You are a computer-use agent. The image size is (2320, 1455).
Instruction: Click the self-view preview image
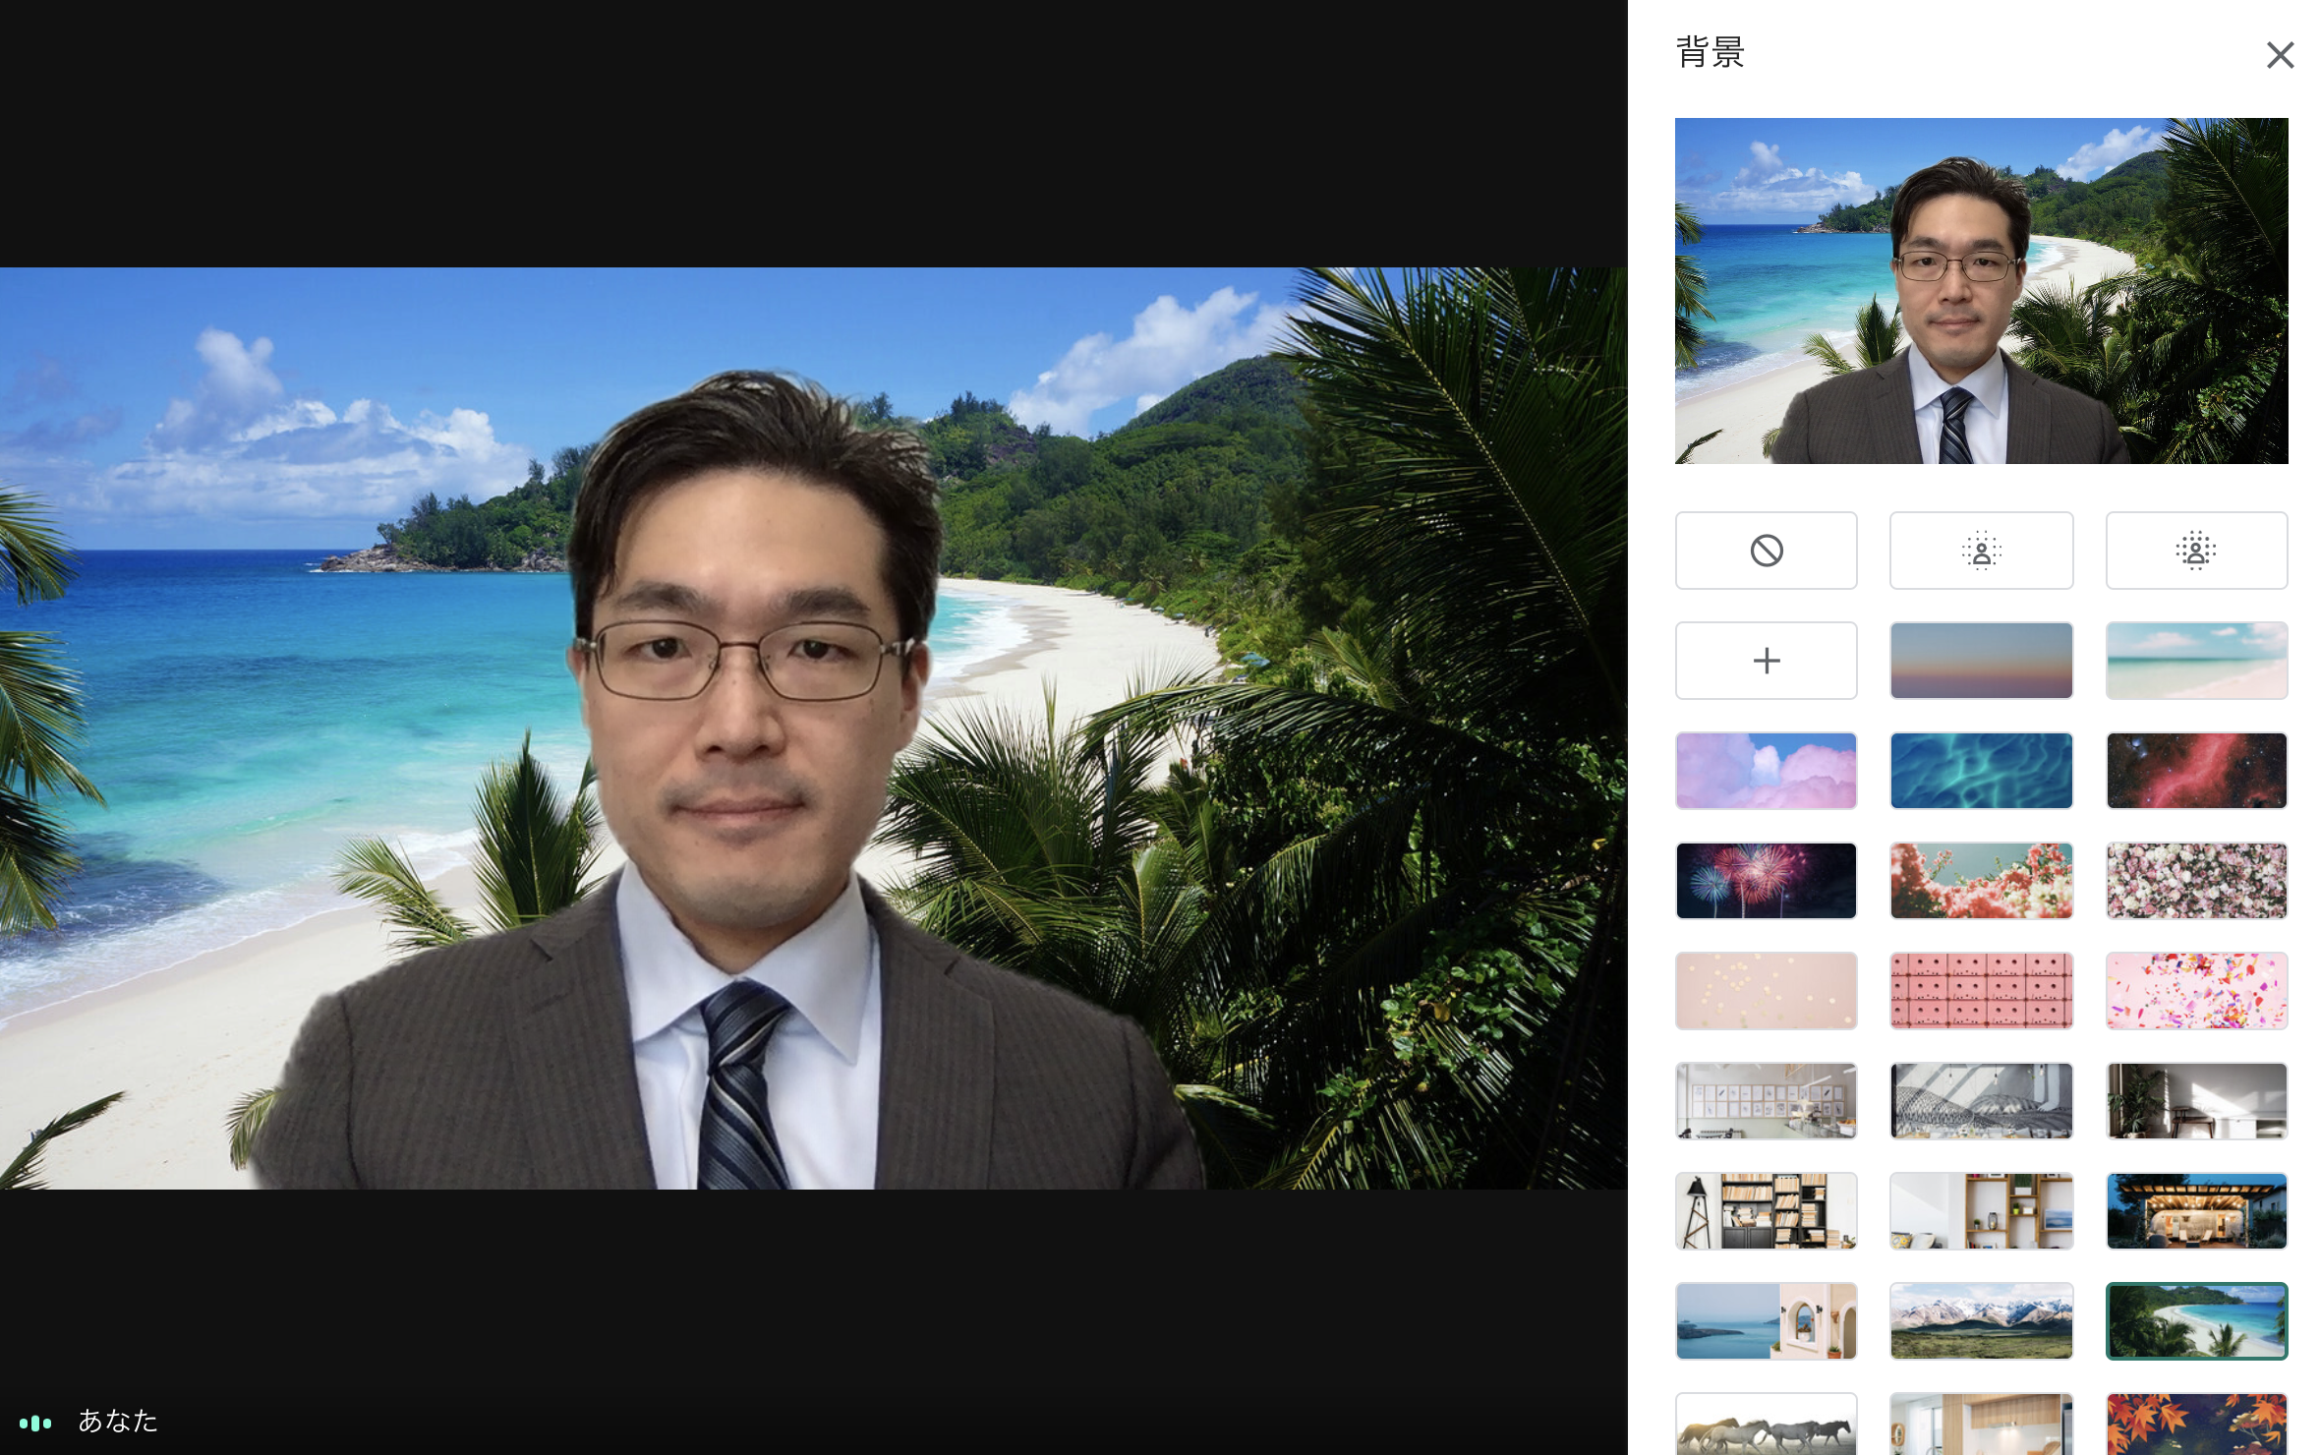coord(1981,290)
